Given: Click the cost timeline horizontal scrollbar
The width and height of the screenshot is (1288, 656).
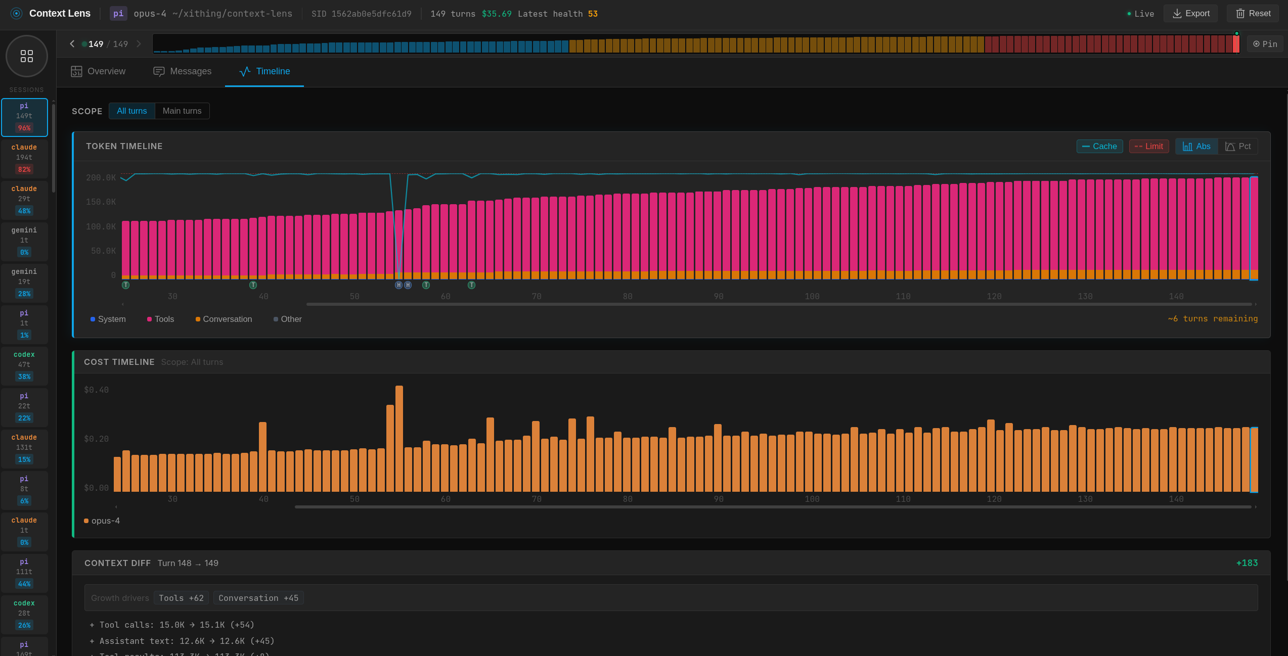Looking at the screenshot, I should (x=773, y=507).
